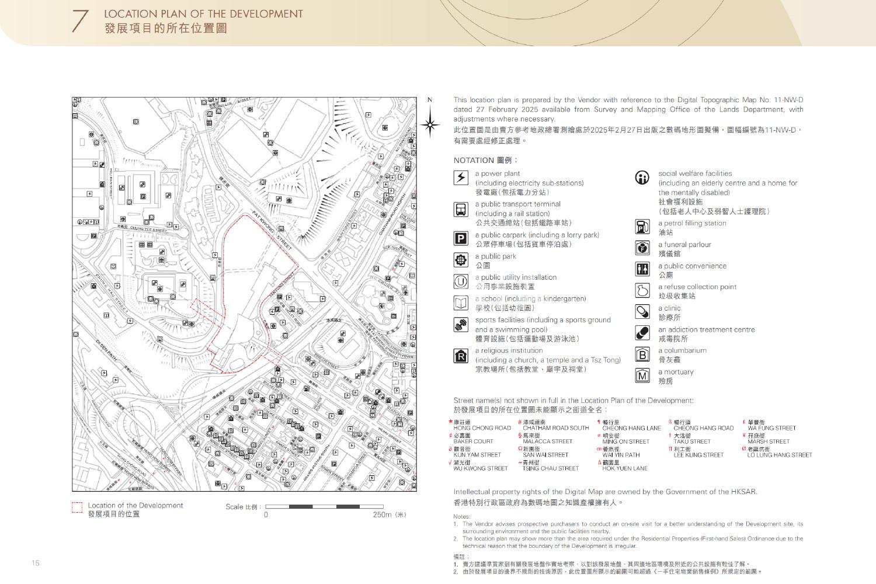Image resolution: width=876 pixels, height=584 pixels.
Task: Click the 'a refuse collection point' legend description
Action: coord(697,287)
